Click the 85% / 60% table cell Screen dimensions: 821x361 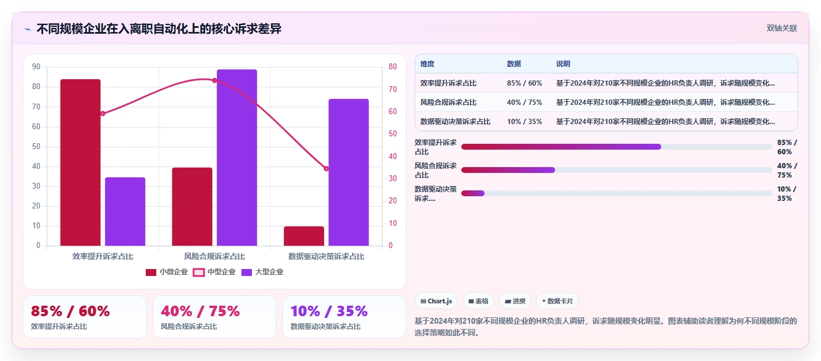[525, 83]
